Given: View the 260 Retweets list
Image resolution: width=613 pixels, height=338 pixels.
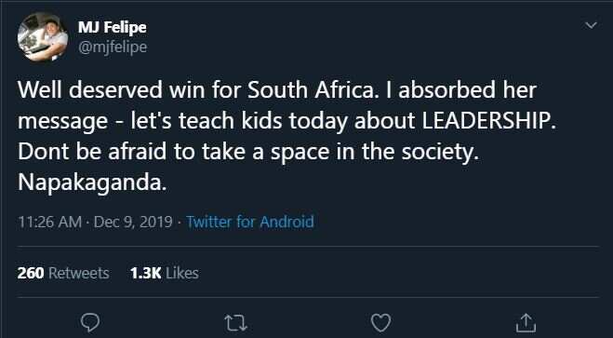Looking at the screenshot, I should pyautogui.click(x=63, y=273).
